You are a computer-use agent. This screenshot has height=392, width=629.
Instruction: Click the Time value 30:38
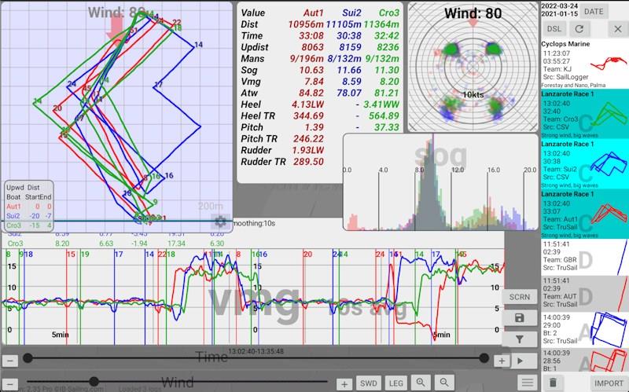349,35
